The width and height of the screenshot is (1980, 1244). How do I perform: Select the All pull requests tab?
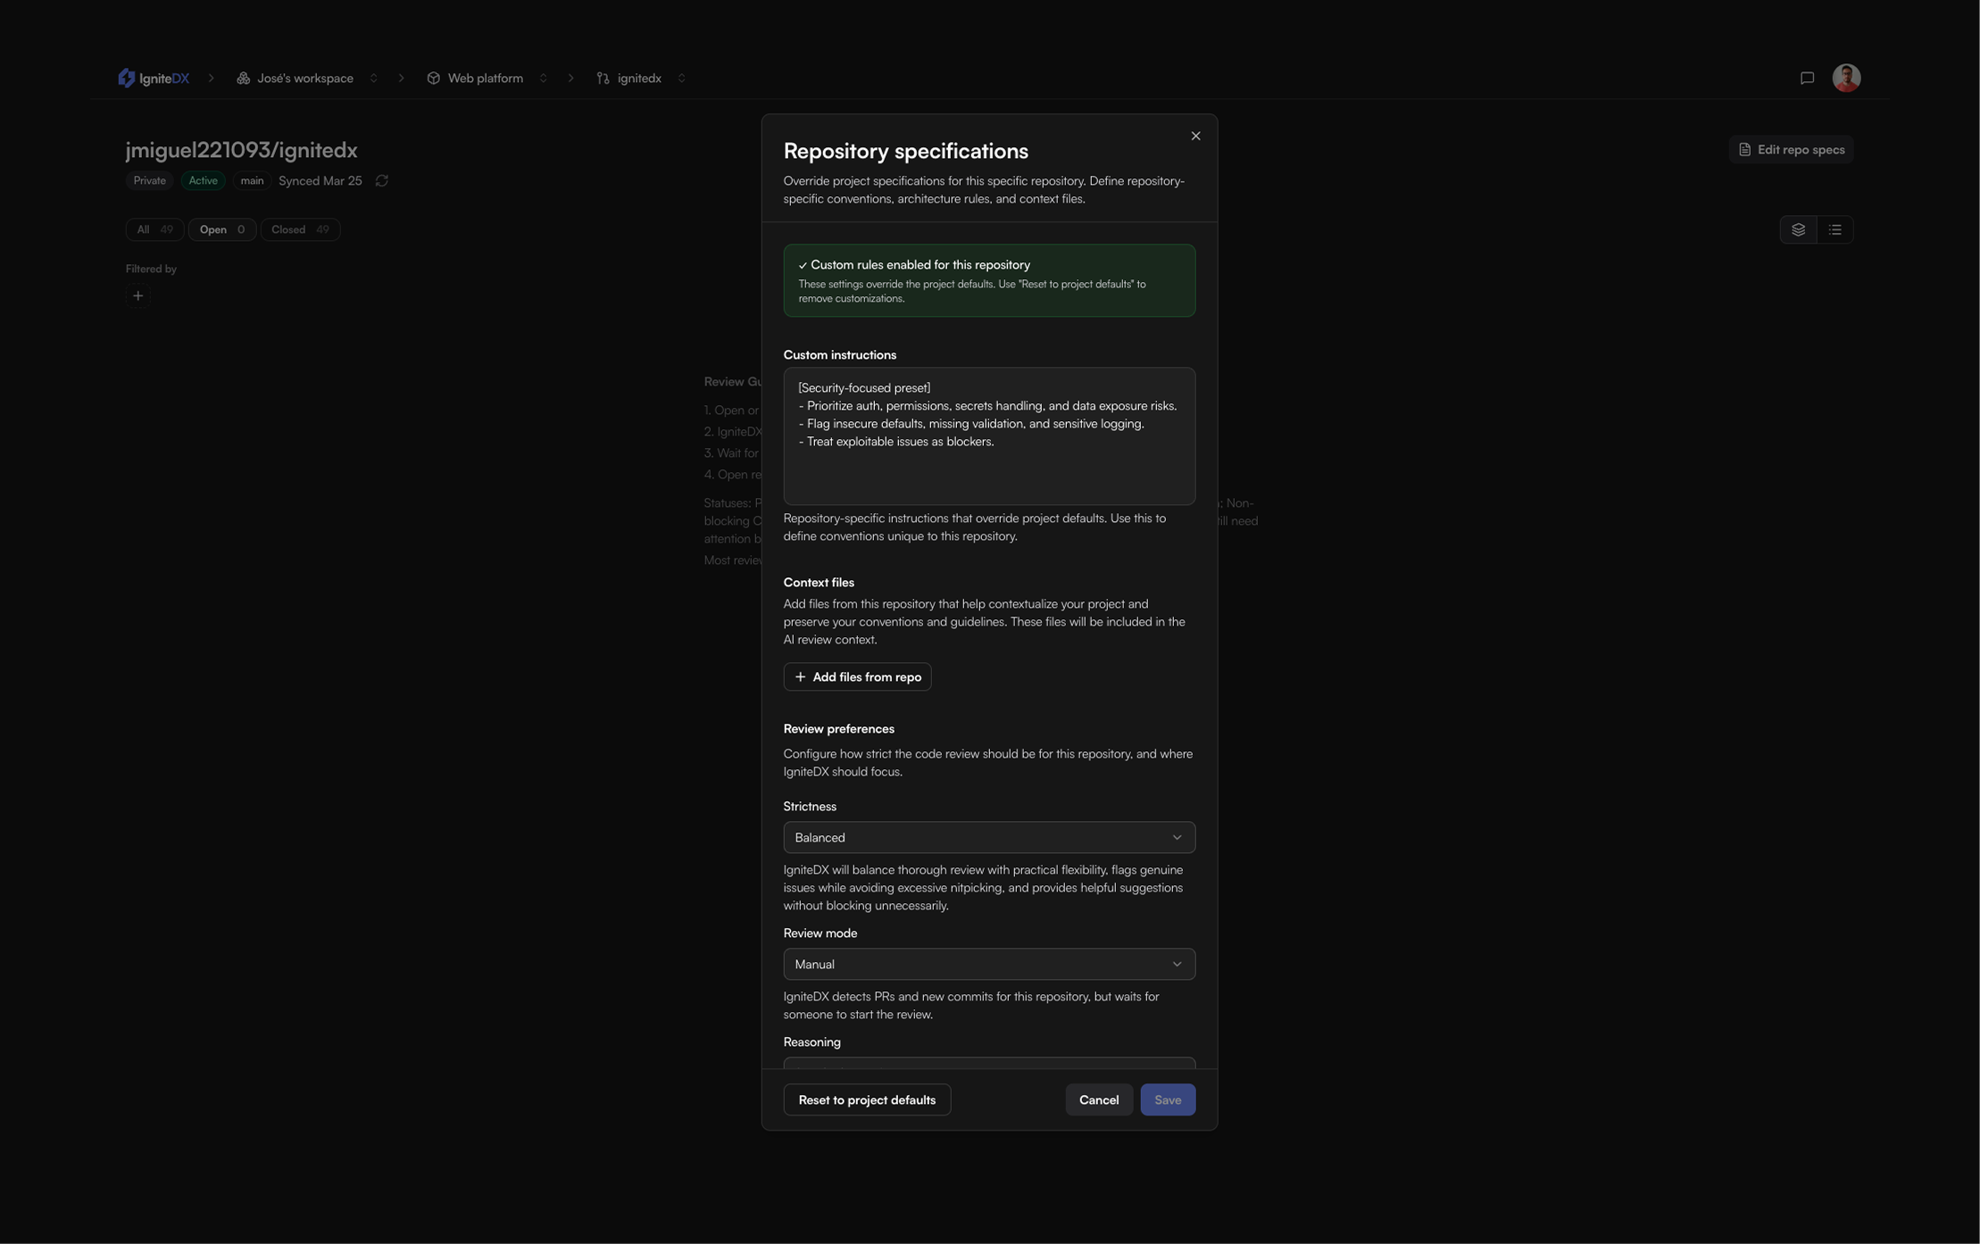click(154, 230)
